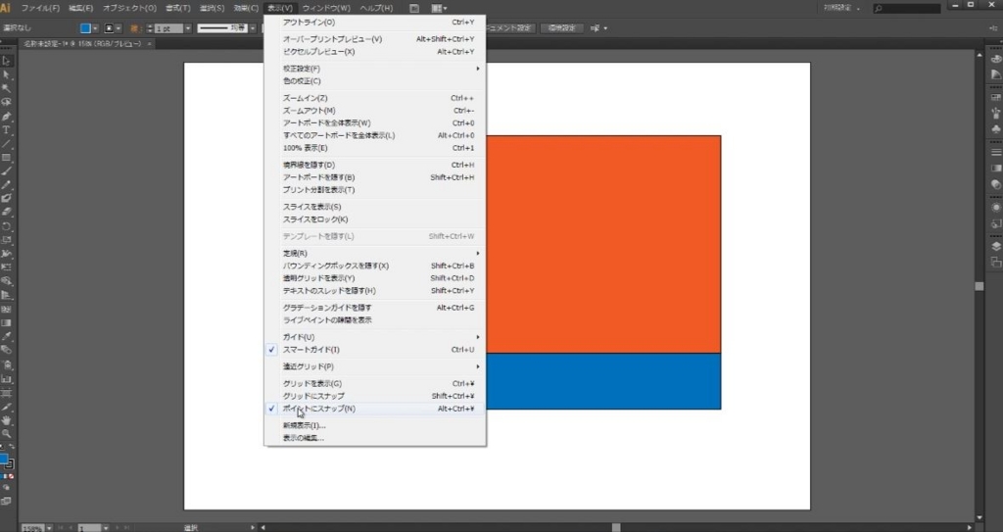
Task: Select the Gradient tool
Action: [x=7, y=322]
